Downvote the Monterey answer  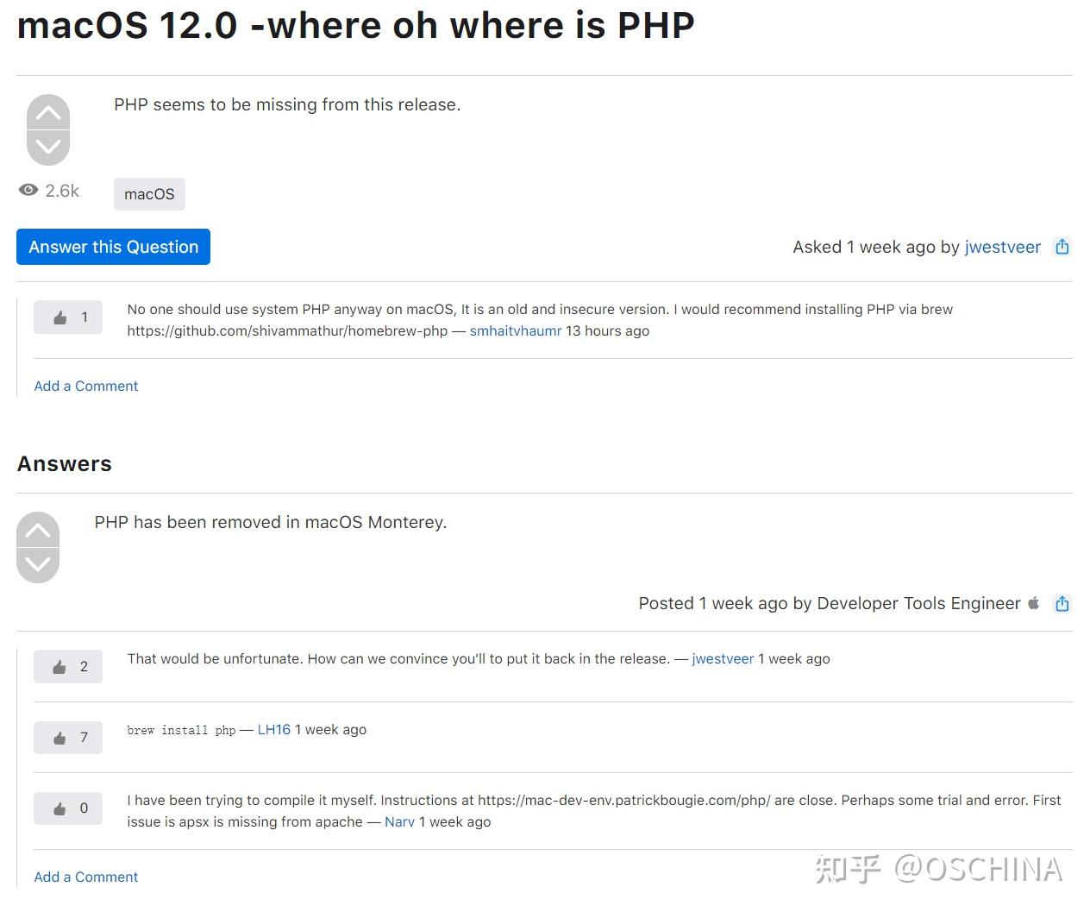click(x=37, y=565)
